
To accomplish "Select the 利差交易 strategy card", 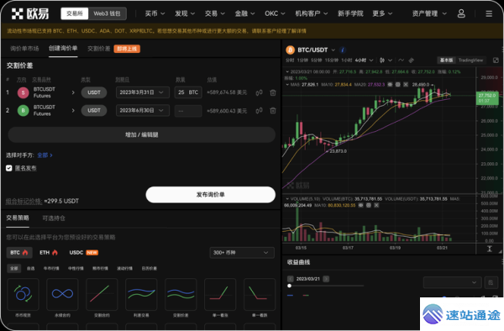I will [141, 294].
